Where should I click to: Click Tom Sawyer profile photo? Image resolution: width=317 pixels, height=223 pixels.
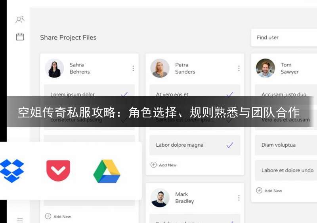(x=265, y=68)
